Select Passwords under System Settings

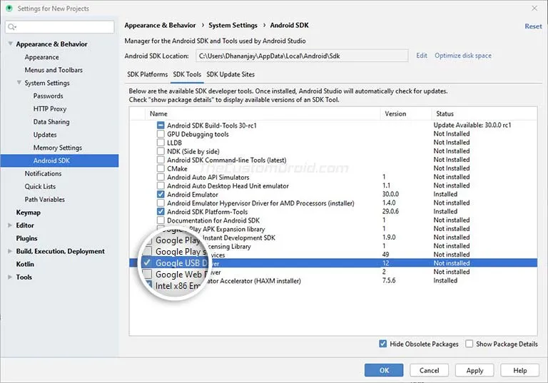coord(49,96)
